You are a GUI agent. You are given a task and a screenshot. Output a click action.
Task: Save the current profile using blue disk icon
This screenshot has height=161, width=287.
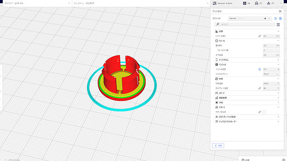(x=280, y=18)
